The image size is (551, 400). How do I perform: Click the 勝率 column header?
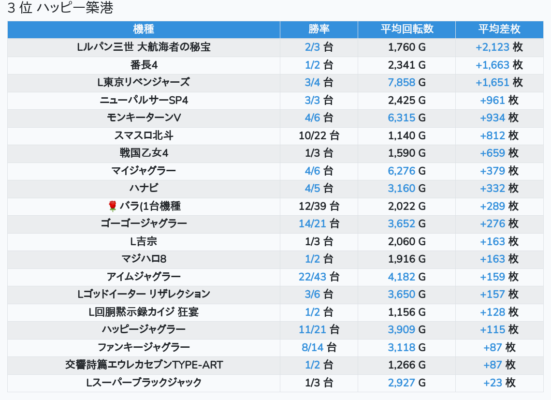click(x=319, y=29)
